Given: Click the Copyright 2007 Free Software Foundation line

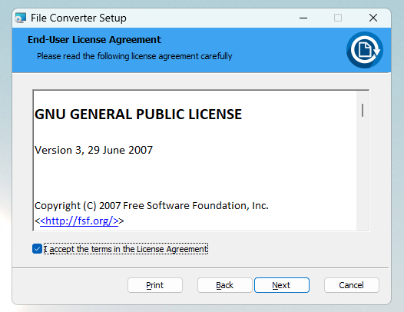Looking at the screenshot, I should click(151, 205).
